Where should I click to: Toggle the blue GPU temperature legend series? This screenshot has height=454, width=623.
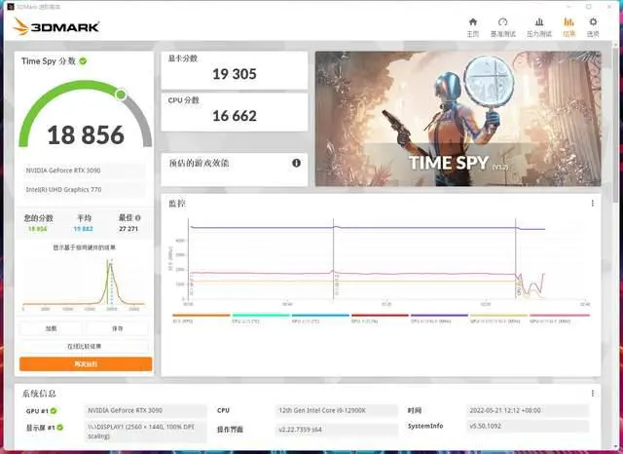[x=320, y=318]
